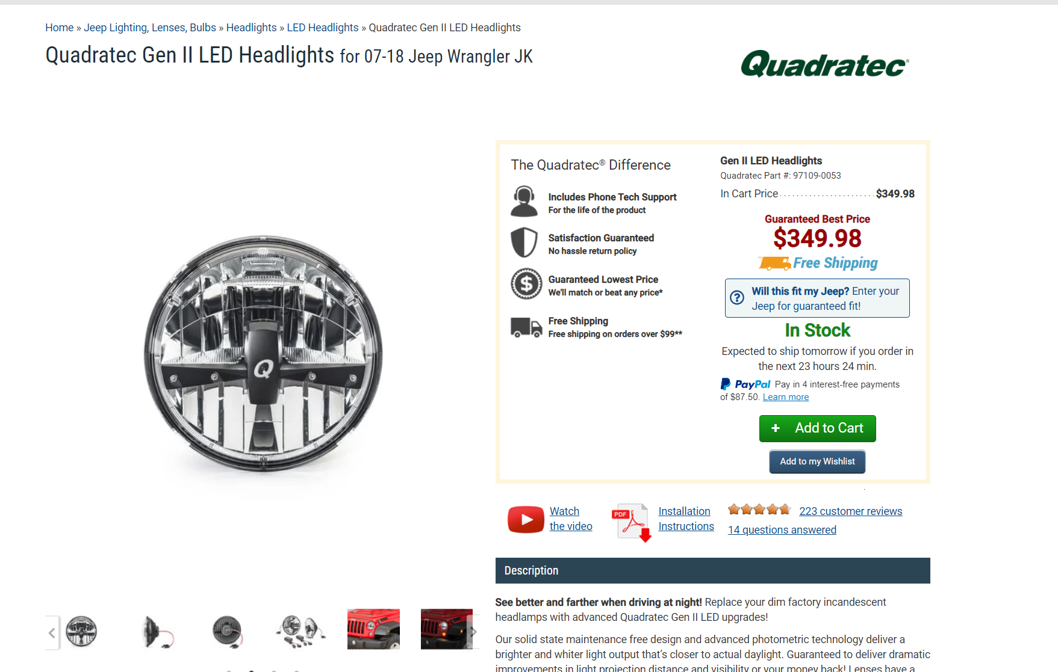The image size is (1058, 672).
Task: Add the headlights to cart
Action: [817, 428]
